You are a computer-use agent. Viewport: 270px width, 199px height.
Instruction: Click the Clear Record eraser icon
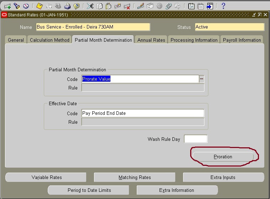[118, 6]
